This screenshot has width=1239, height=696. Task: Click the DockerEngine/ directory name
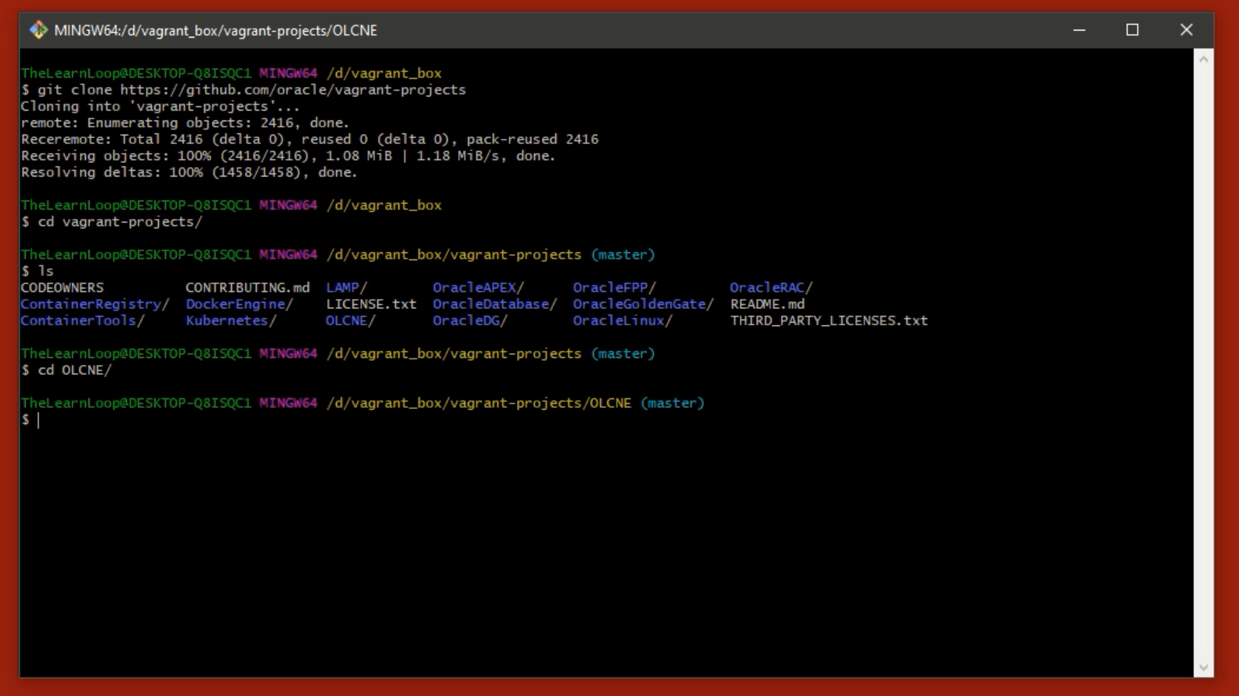[x=239, y=304]
